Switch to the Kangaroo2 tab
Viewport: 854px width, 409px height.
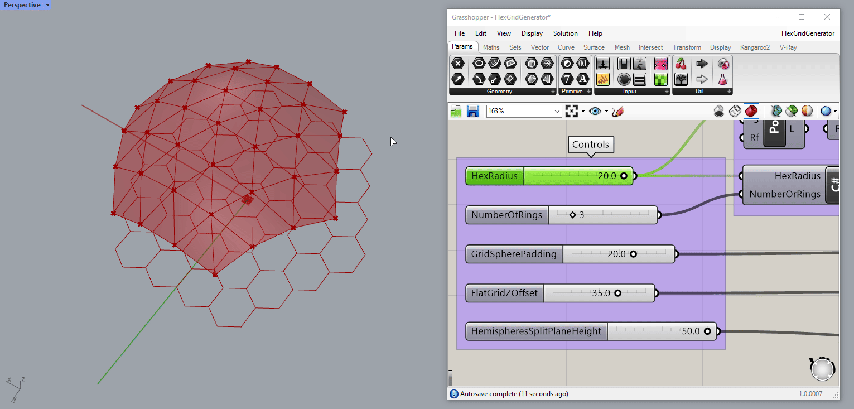pos(755,47)
